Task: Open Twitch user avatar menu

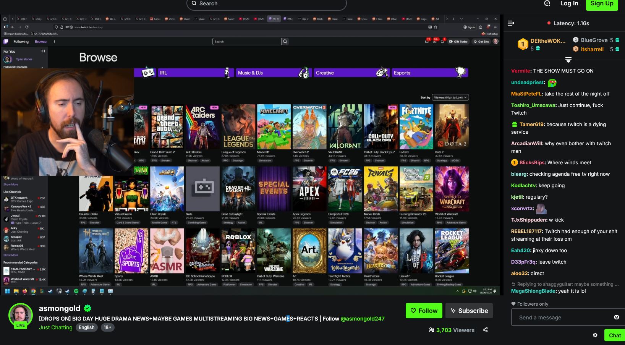Action: [495, 41]
